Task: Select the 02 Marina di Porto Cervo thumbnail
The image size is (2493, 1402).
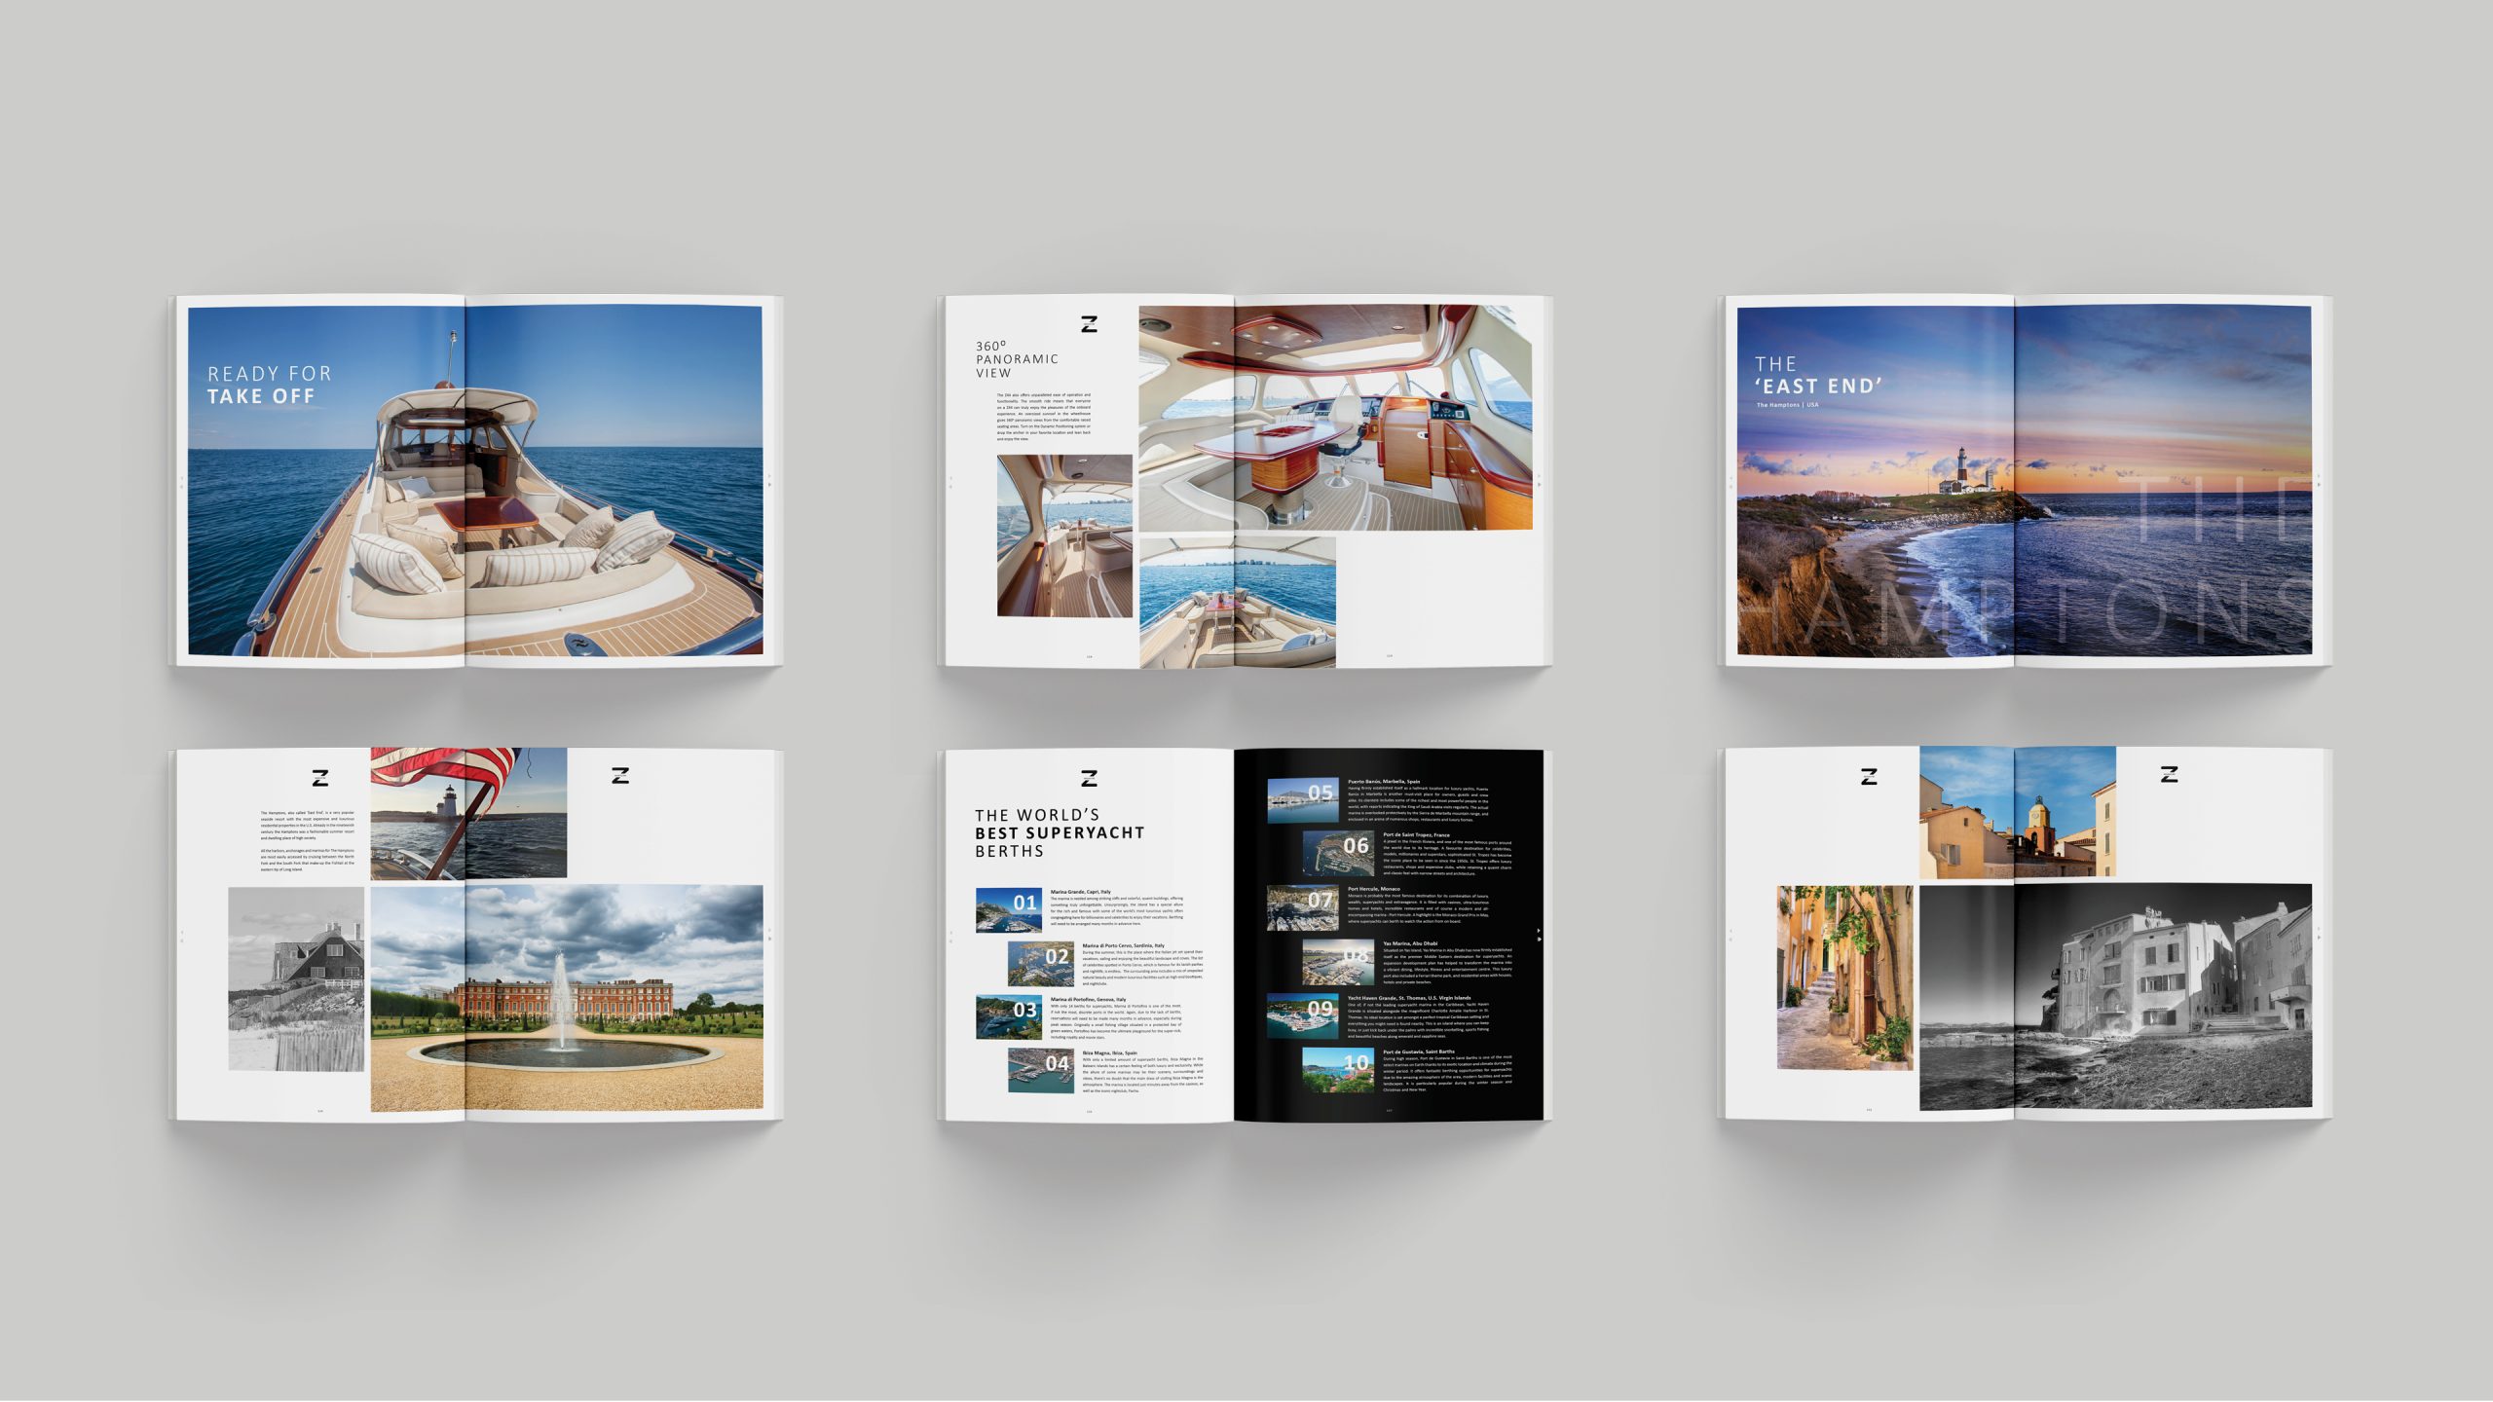Action: [x=1040, y=963]
